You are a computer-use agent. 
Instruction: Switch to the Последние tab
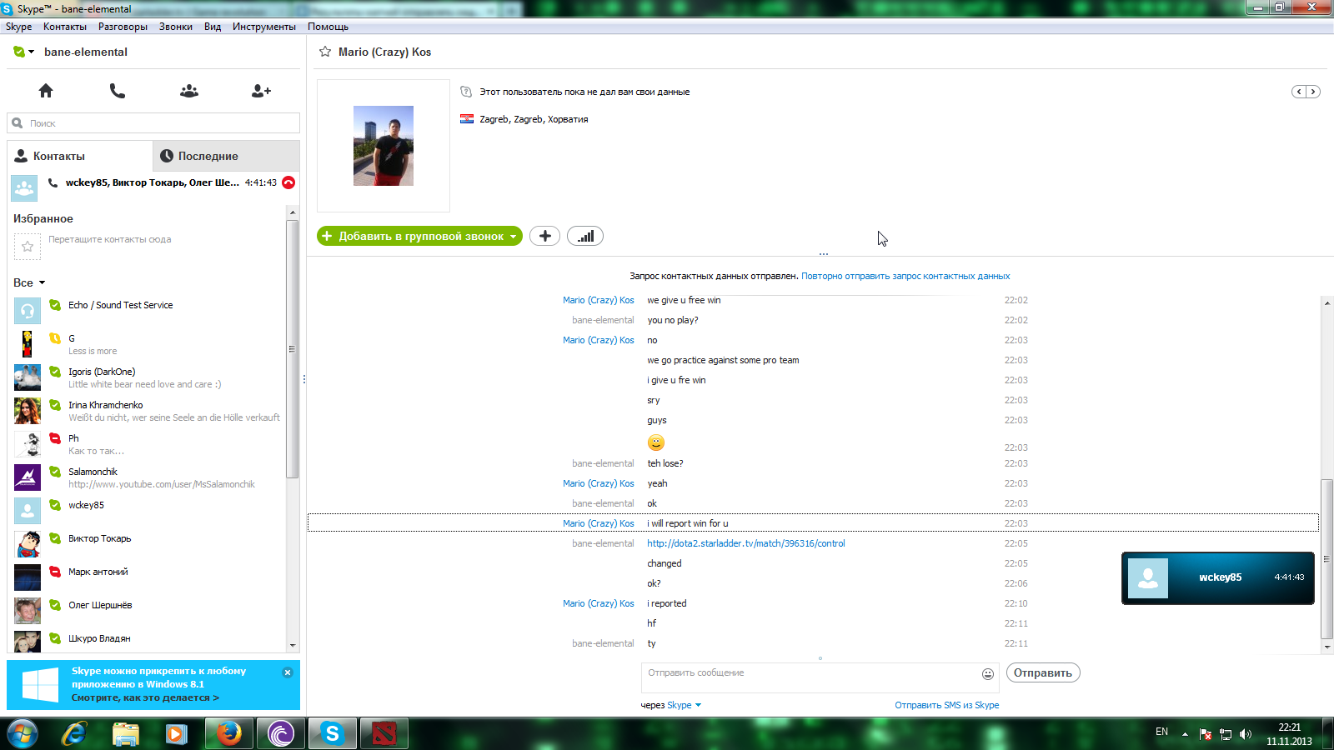click(227, 156)
